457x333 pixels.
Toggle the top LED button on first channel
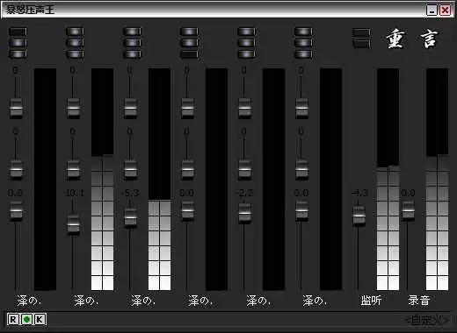click(x=18, y=32)
